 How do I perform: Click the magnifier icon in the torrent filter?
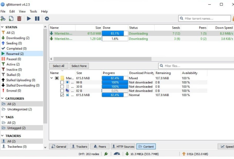182,18
